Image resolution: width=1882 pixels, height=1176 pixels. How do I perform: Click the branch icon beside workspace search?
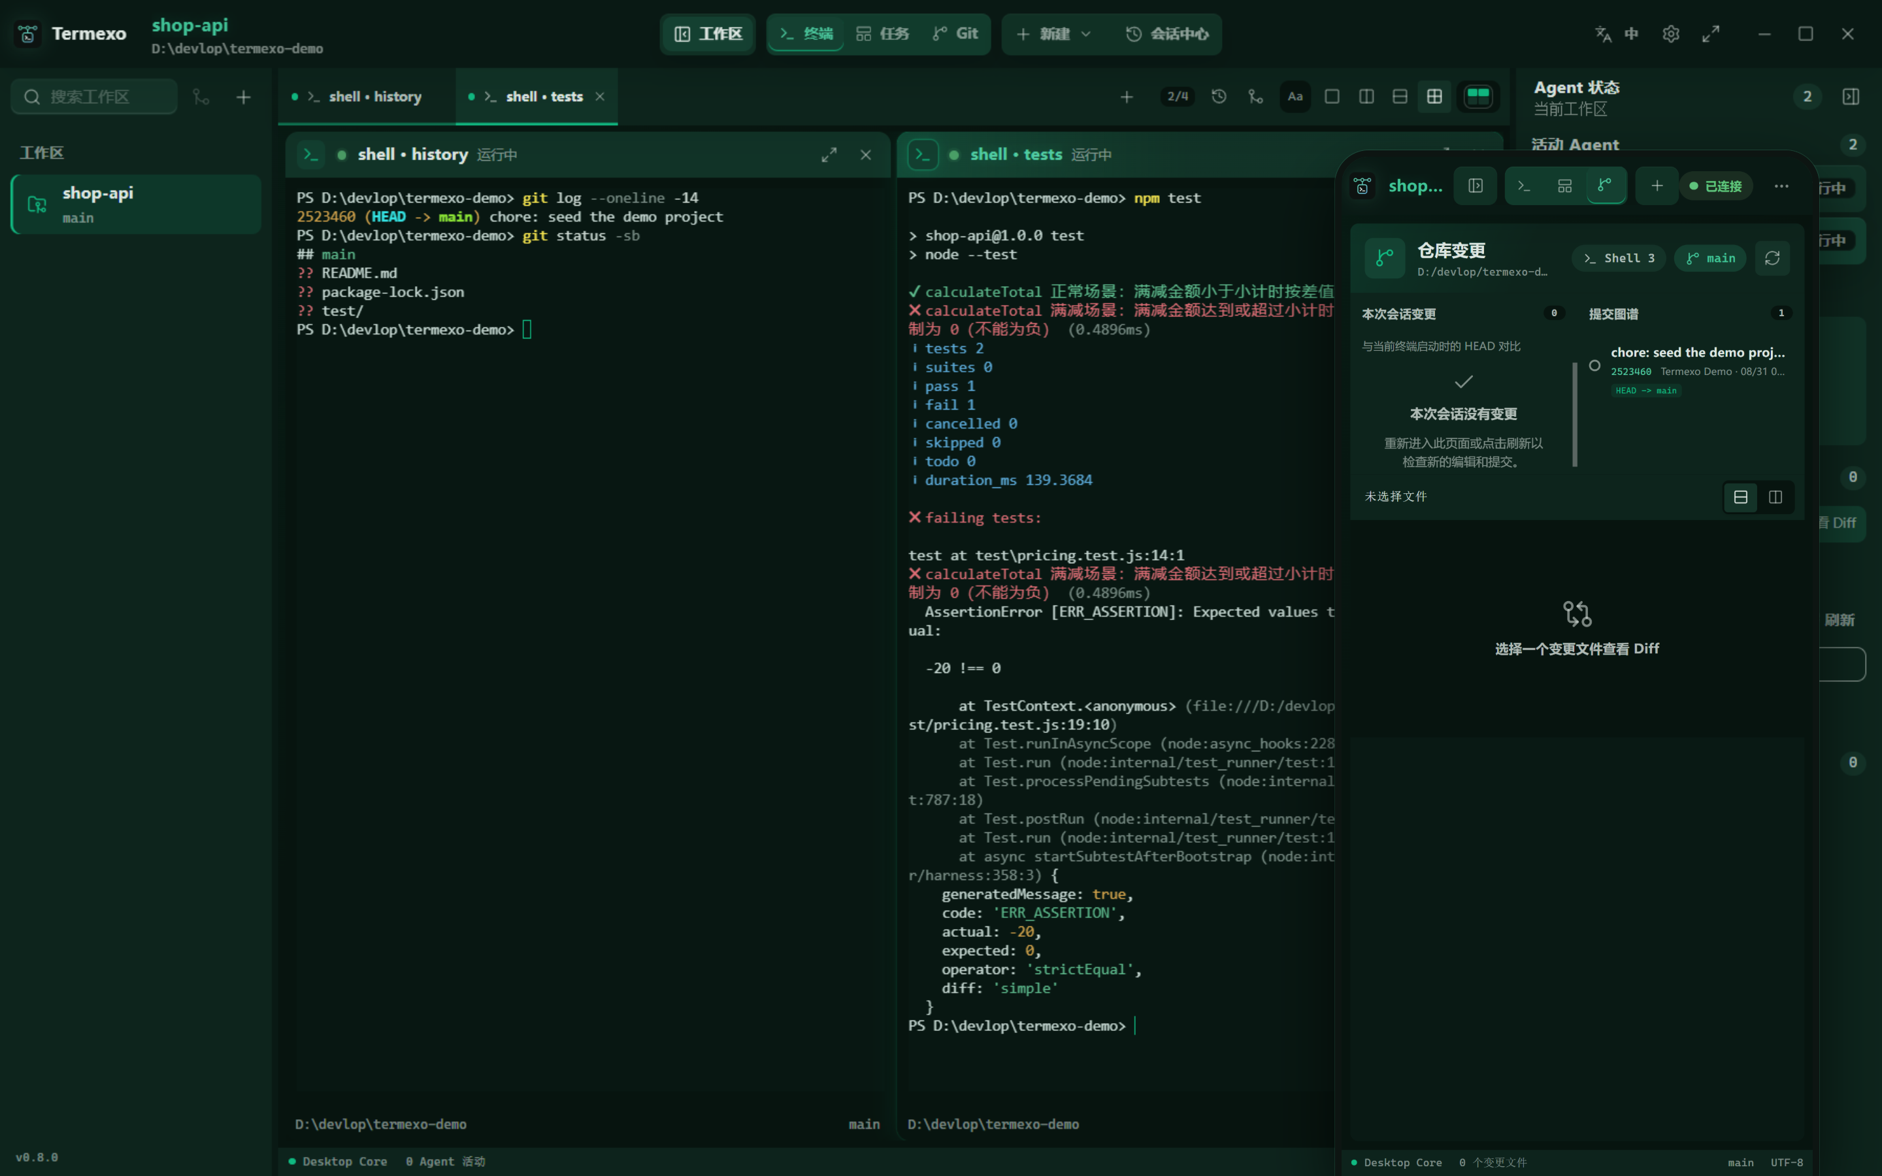pyautogui.click(x=201, y=97)
